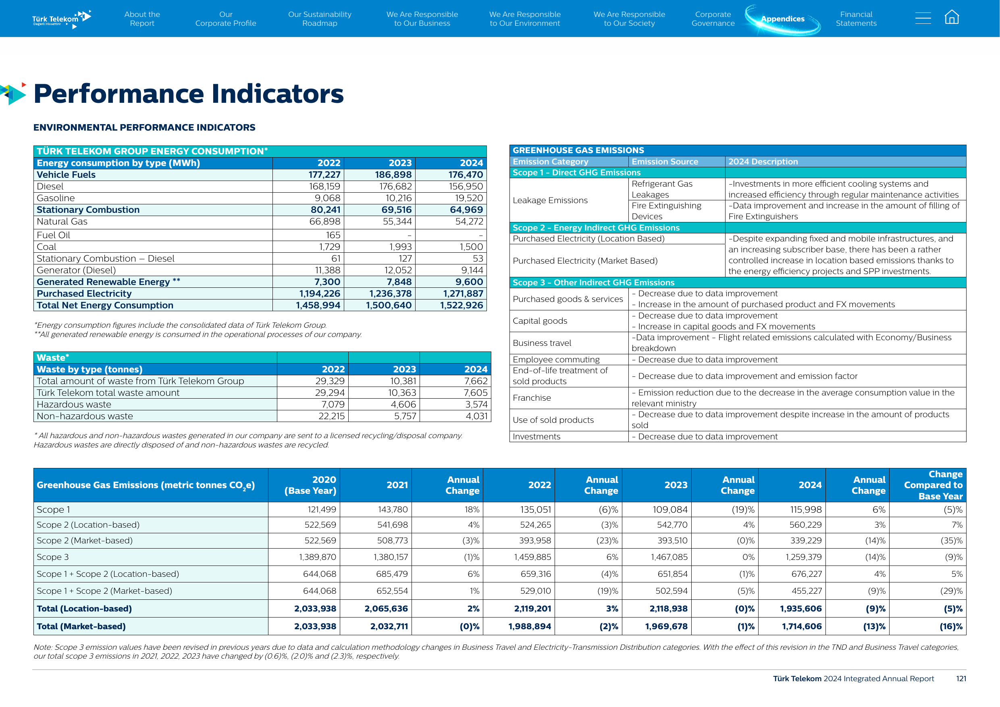1000x707 pixels.
Task: Select Environmental Performance Indicators subheading
Action: (144, 127)
